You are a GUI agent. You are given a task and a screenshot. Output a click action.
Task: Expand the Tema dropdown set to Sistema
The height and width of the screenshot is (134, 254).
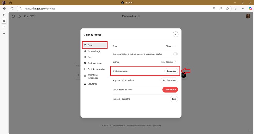point(171,46)
